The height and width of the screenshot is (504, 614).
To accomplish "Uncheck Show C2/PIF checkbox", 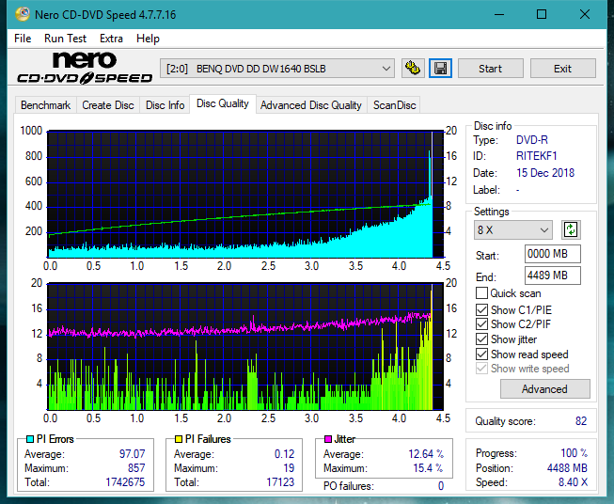I will 481,324.
